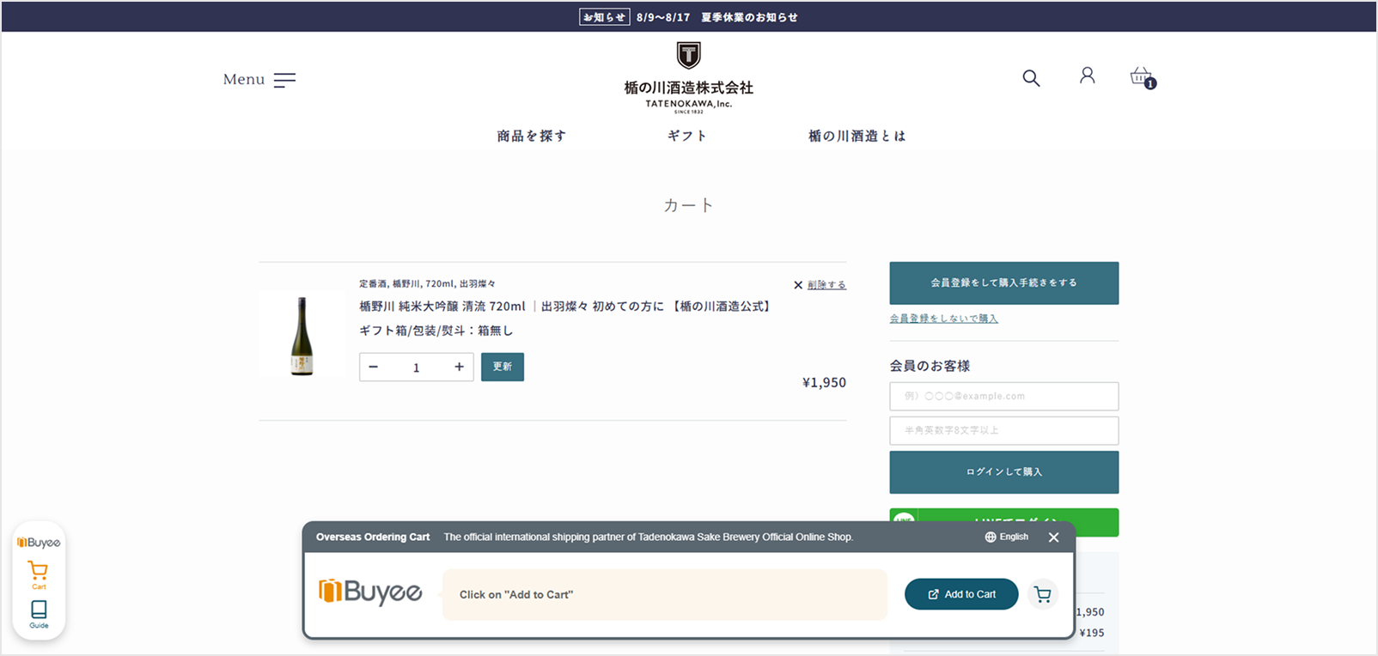The image size is (1378, 656).
Task: Open 楯の川酒造とは navigation item
Action: tap(857, 136)
